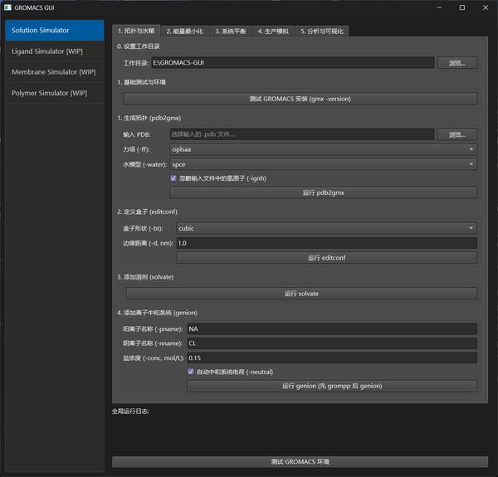Screen dimensions: 498x477
Task: Switch to tab 1. 拓扑与水箱
Action: (136, 31)
